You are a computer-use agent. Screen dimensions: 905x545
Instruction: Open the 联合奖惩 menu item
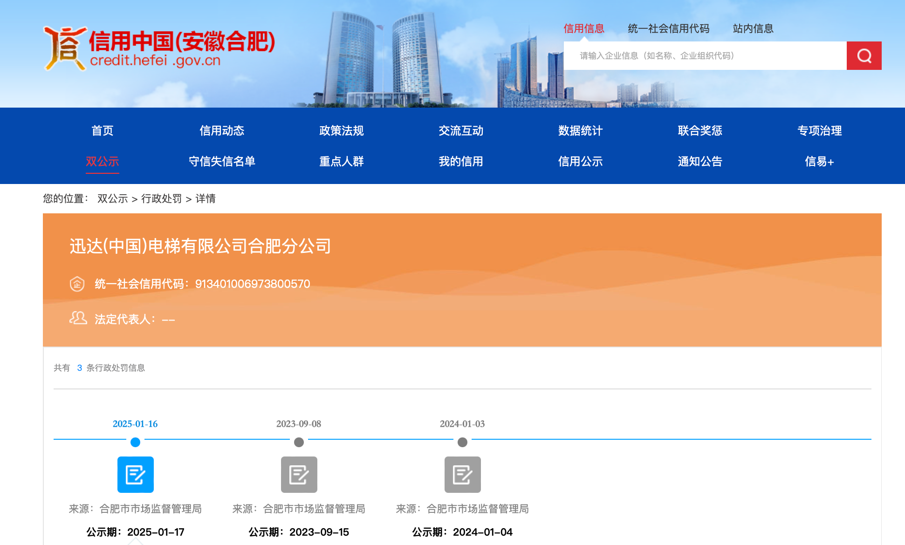pos(700,130)
